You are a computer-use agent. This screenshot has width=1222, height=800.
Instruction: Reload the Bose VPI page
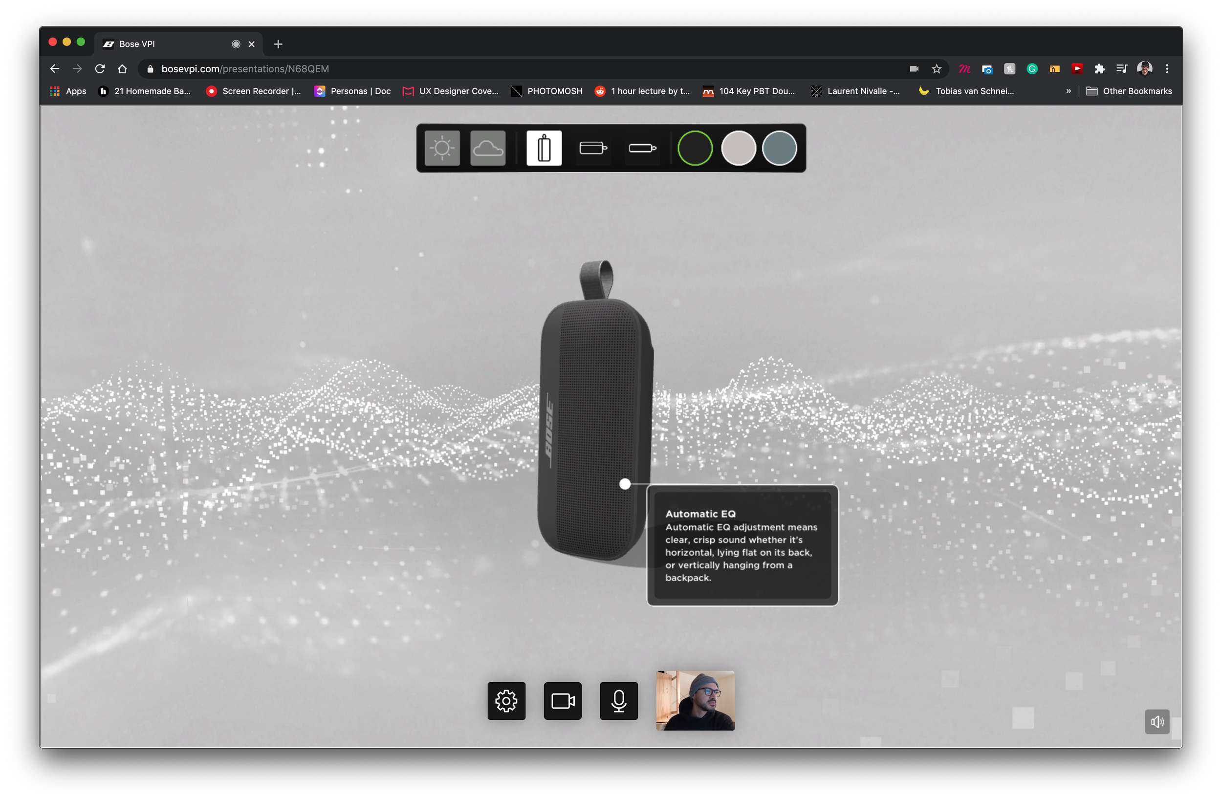click(100, 69)
